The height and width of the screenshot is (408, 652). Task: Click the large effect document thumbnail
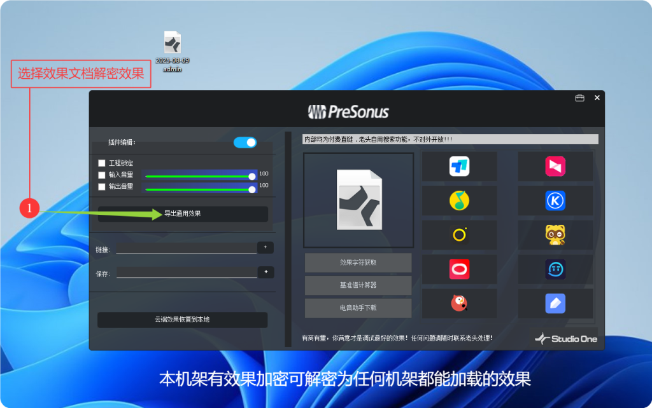tap(358, 200)
